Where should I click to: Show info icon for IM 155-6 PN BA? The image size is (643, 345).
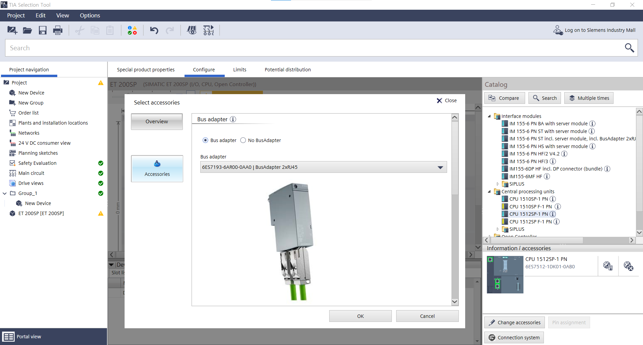[592, 124]
